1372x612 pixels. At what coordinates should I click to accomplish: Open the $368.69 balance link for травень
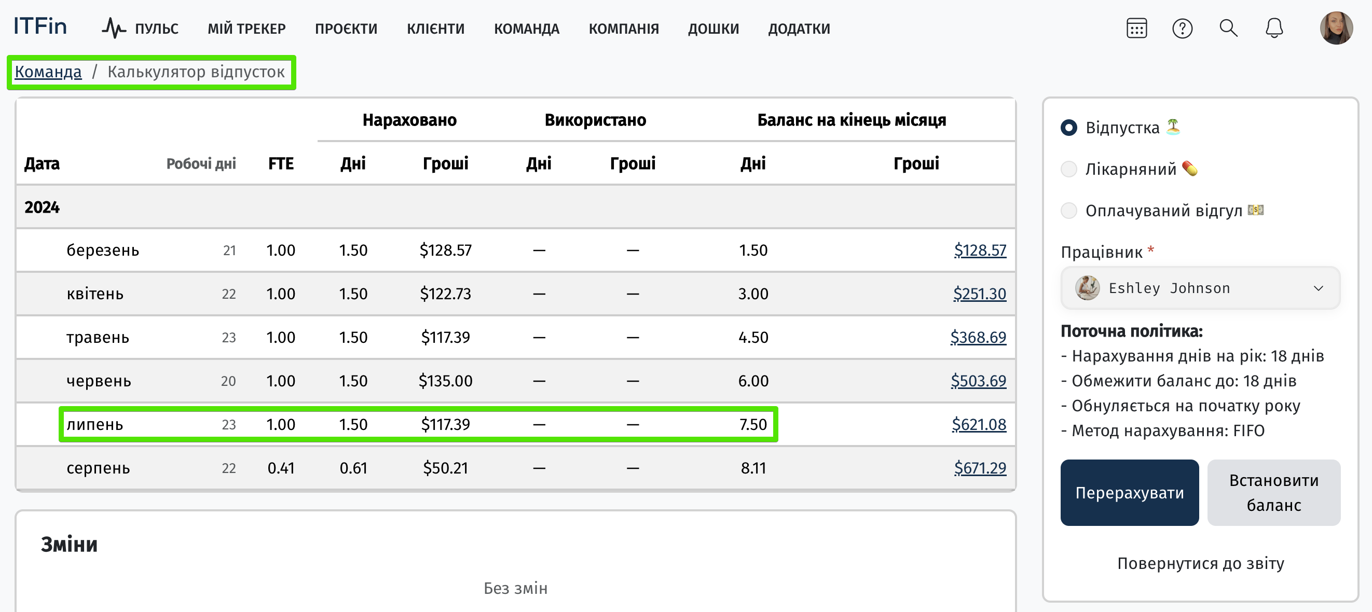[978, 338]
